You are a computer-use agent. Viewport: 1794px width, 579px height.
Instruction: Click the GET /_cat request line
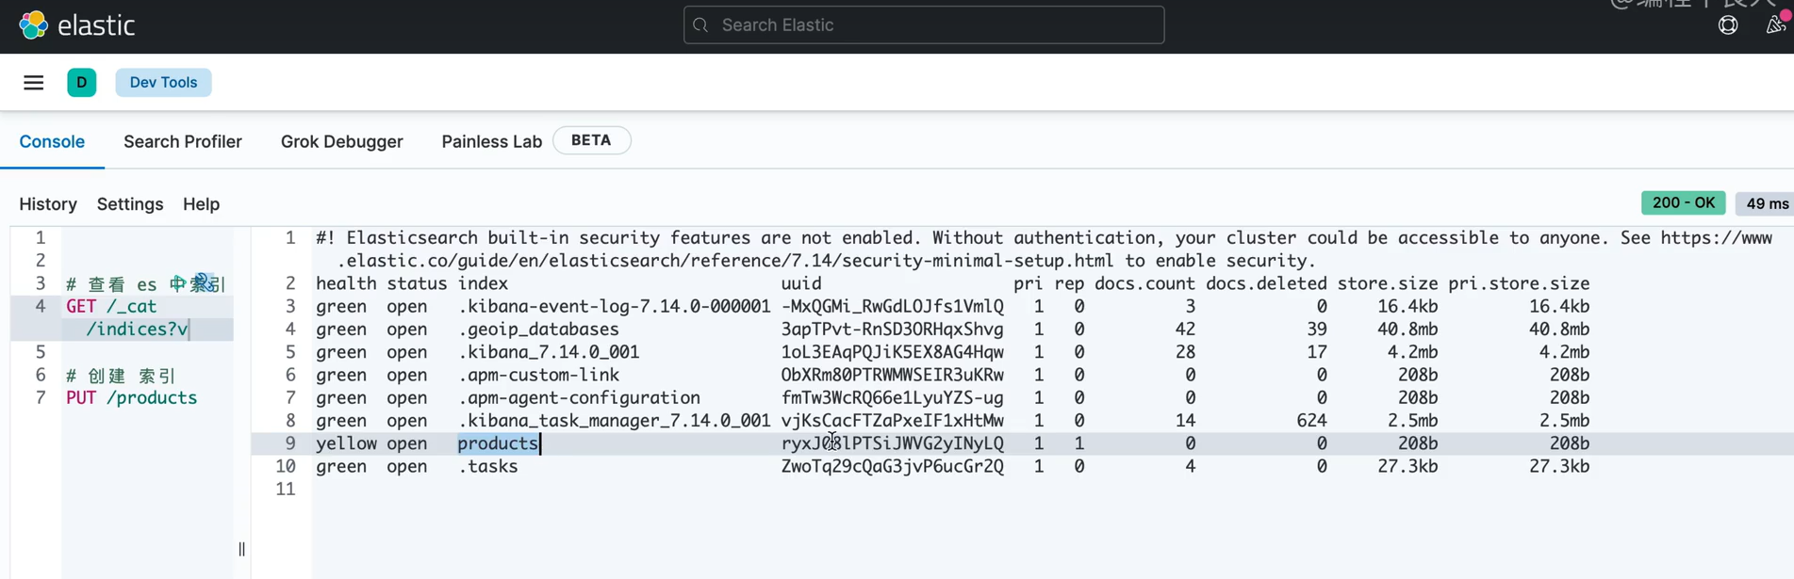point(111,306)
